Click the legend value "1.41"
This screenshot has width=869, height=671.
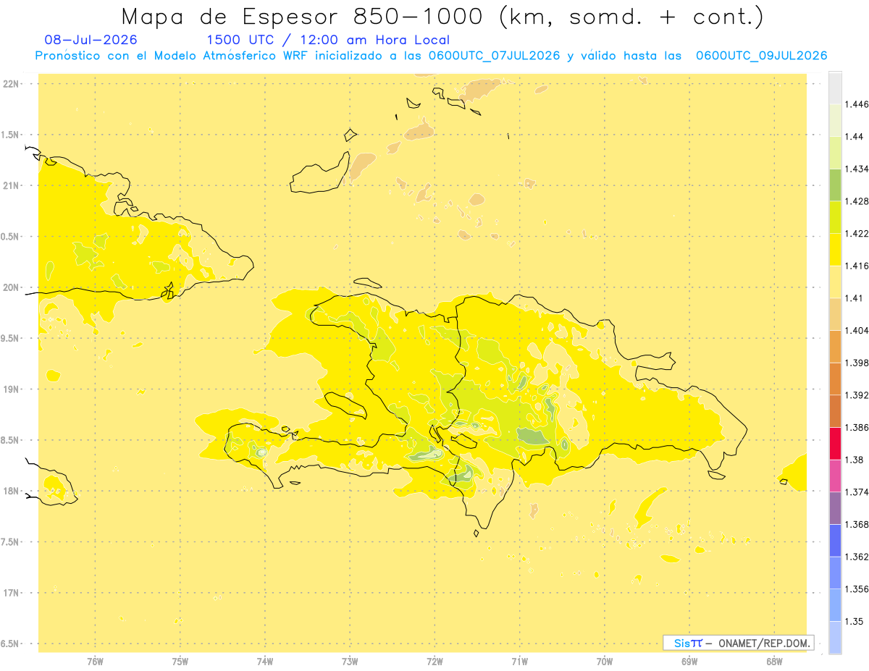click(x=854, y=298)
